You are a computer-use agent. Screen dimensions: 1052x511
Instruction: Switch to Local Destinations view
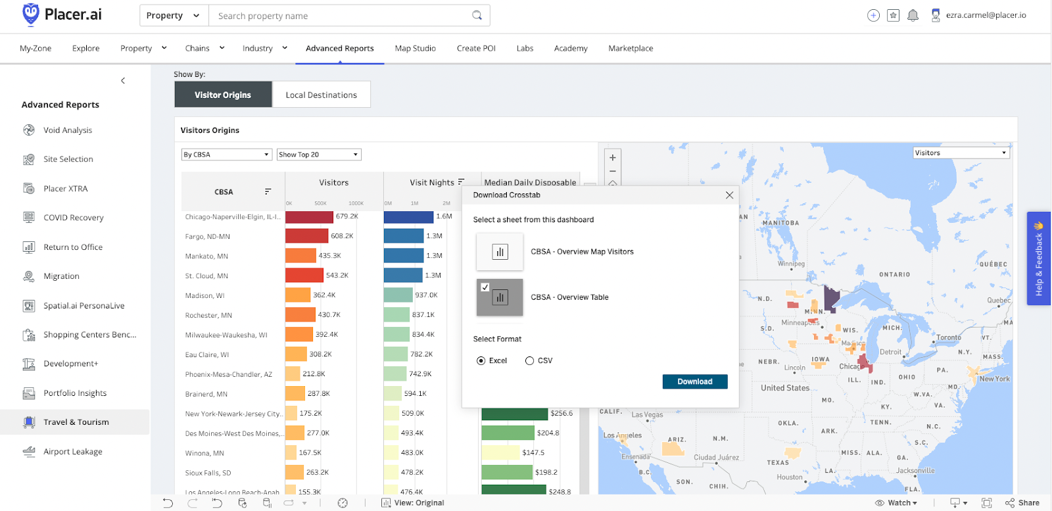322,95
